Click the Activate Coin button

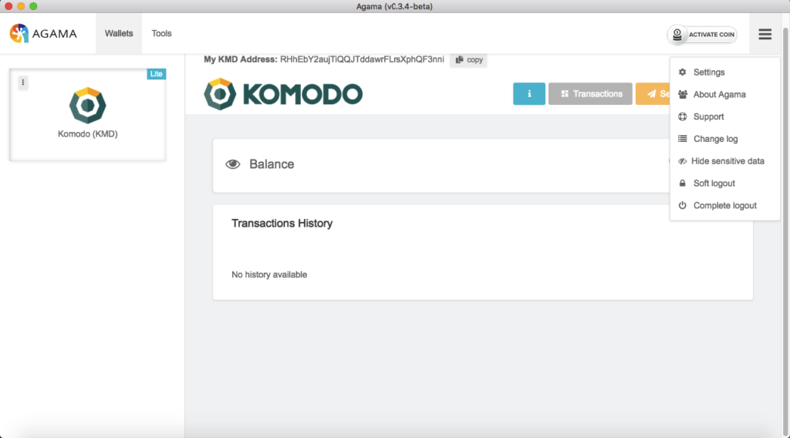pyautogui.click(x=702, y=34)
